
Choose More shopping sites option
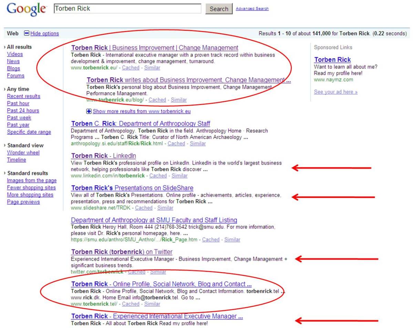click(x=30, y=195)
